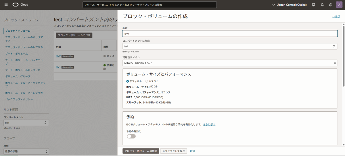The width and height of the screenshot is (345, 156).
Task: Open the BV1 volume link in table
Action: click(x=58, y=67)
